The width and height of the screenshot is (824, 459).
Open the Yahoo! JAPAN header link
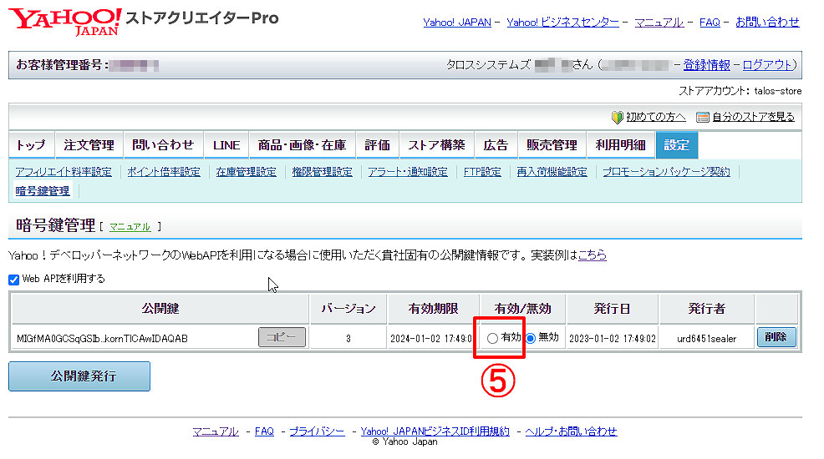(456, 23)
